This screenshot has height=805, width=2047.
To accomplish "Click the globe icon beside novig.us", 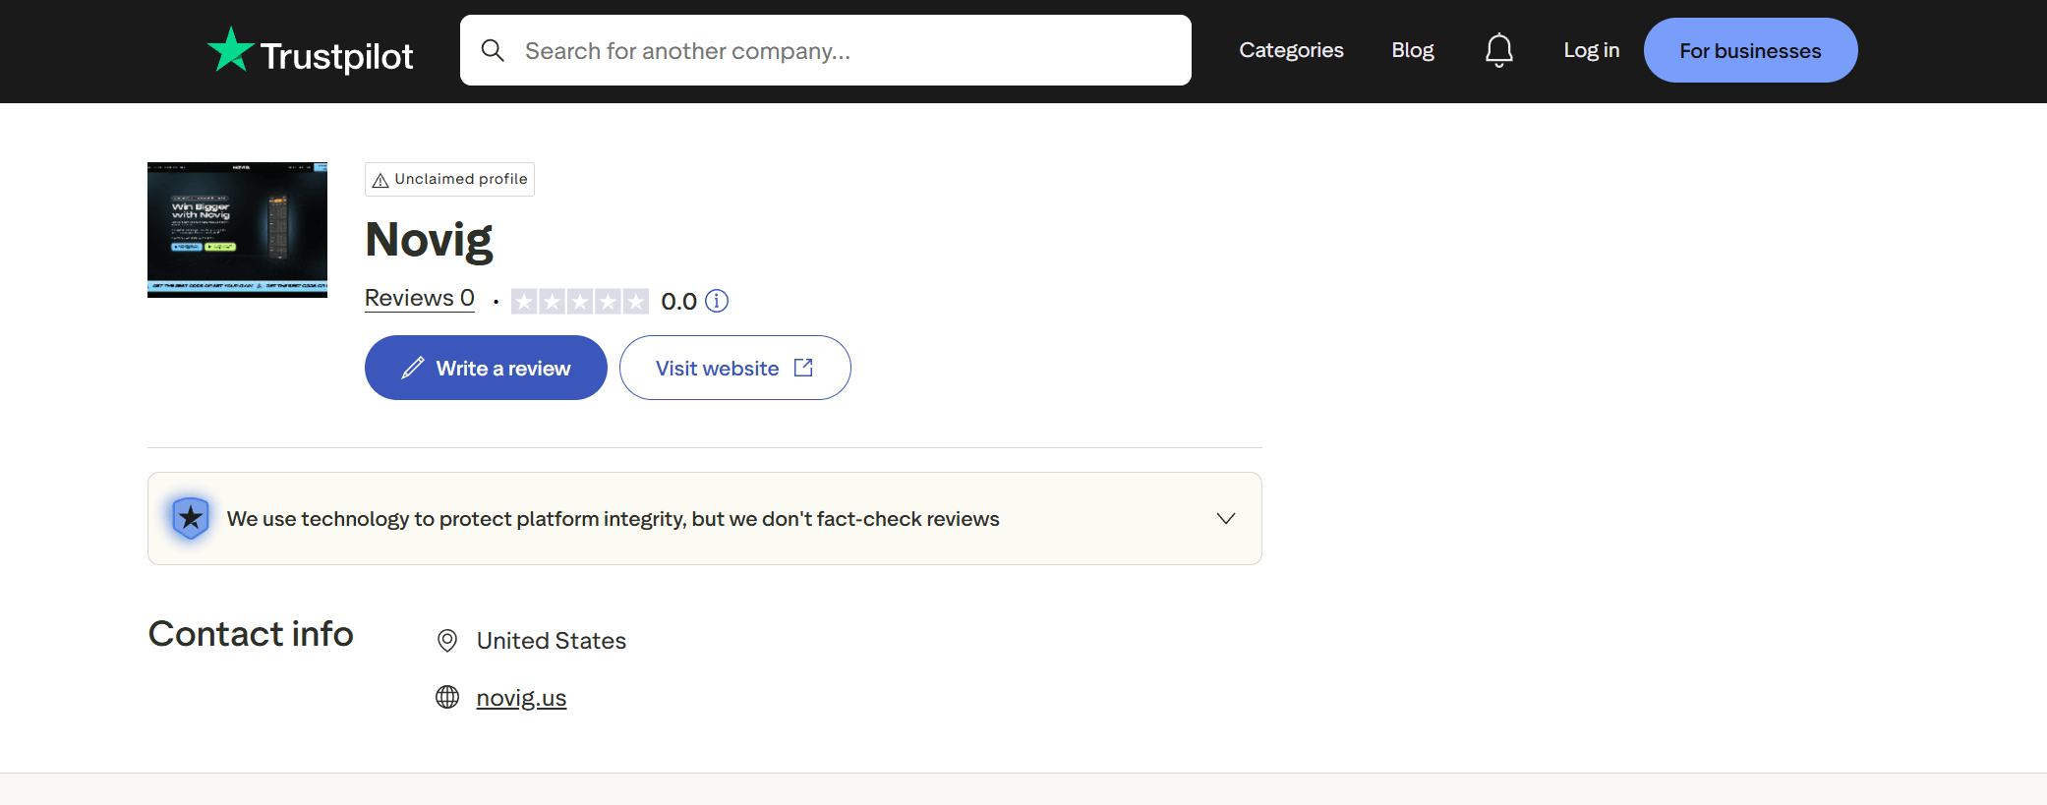I will point(447,697).
